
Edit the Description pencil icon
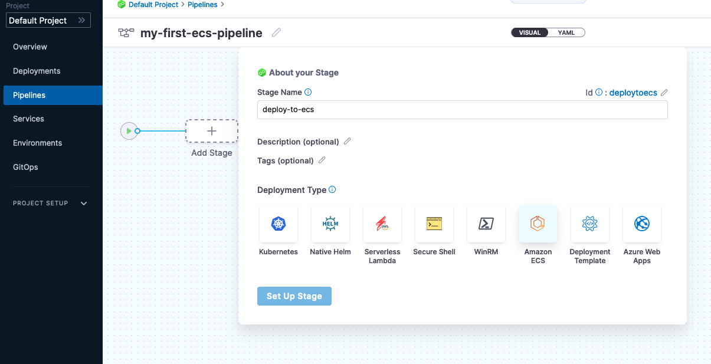point(348,142)
